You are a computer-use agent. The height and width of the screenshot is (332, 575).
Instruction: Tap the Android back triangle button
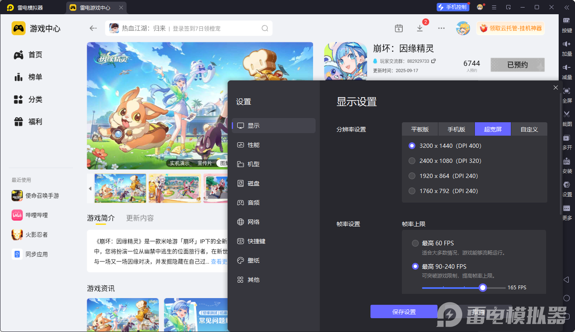click(566, 280)
